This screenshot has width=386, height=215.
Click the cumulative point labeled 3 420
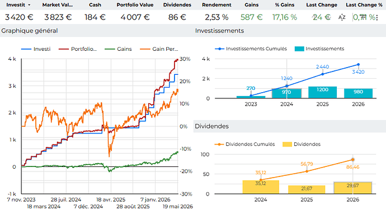click(x=359, y=64)
